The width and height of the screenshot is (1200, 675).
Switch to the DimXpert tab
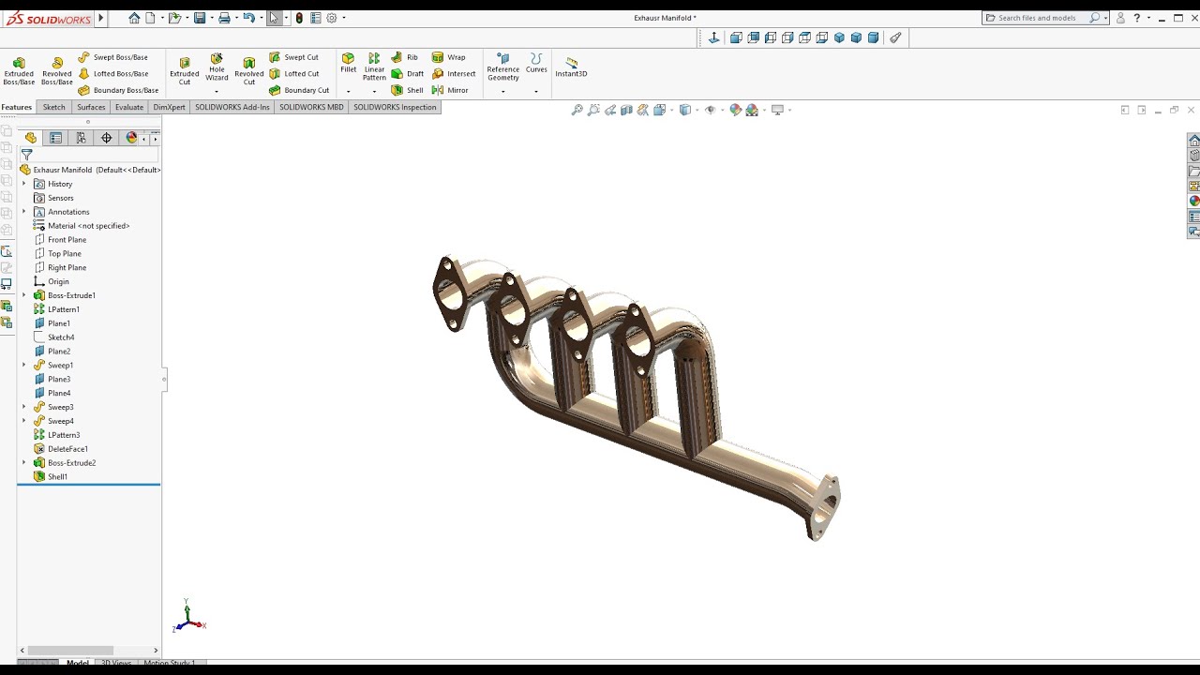click(x=170, y=107)
